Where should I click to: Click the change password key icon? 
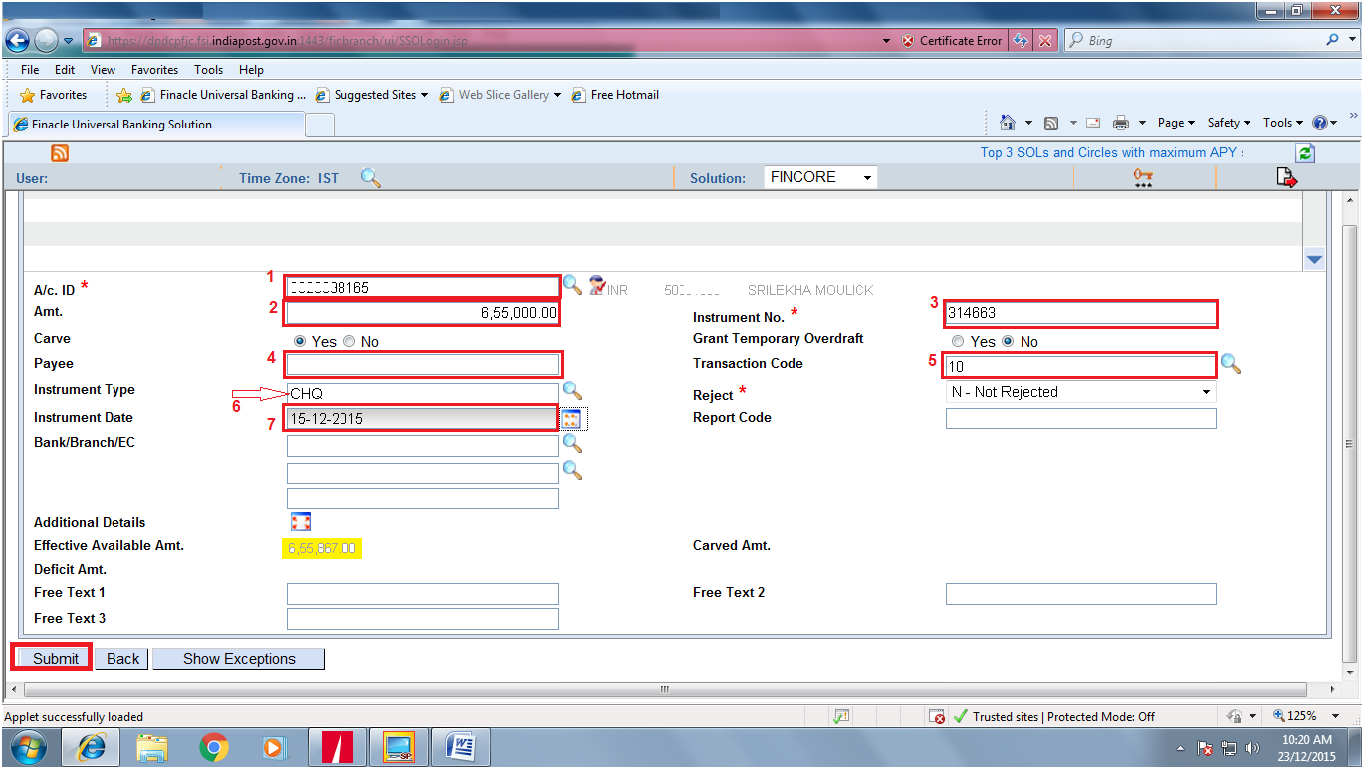click(1142, 176)
